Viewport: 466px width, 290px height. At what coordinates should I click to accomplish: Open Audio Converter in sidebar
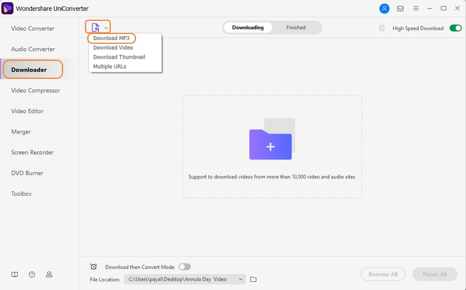33,49
